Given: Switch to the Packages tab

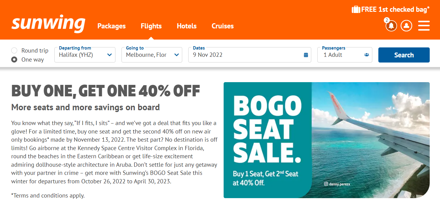Looking at the screenshot, I should 111,26.
